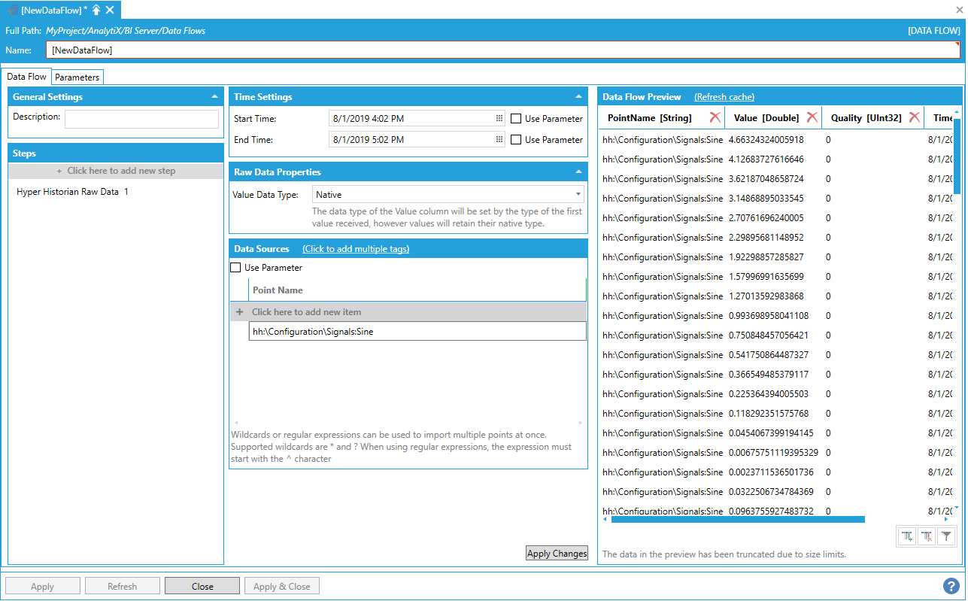Click the funnel filter icon in preview
Viewport: 968px width, 601px height.
(946, 536)
